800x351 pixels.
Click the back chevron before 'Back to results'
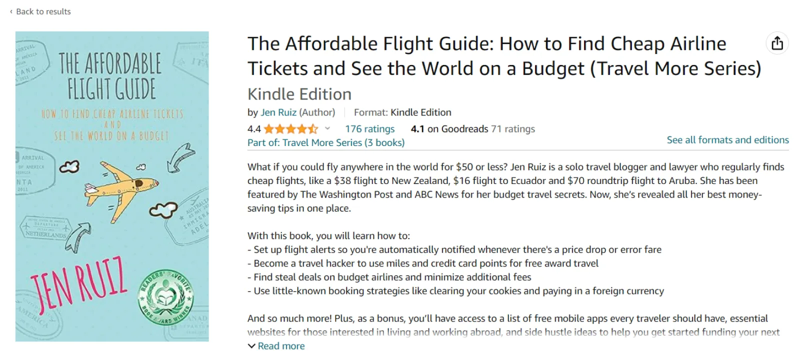coord(11,11)
